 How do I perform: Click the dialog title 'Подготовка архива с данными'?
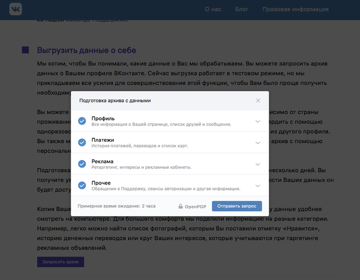(x=115, y=100)
